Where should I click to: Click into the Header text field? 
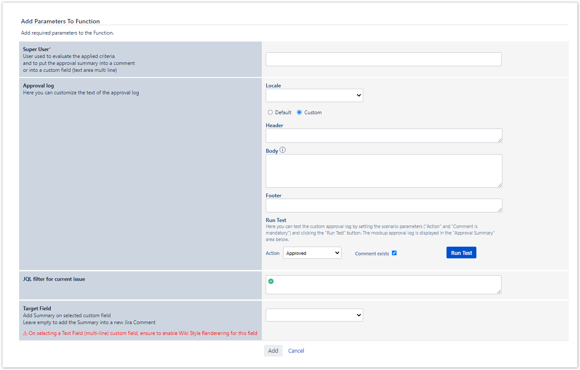coord(383,135)
